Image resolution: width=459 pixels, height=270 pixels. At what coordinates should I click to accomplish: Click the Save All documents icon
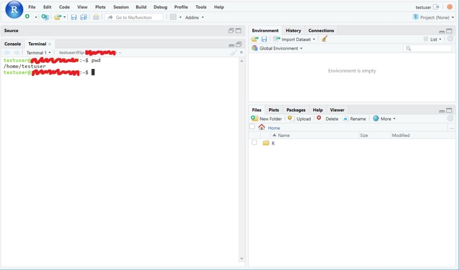(83, 17)
